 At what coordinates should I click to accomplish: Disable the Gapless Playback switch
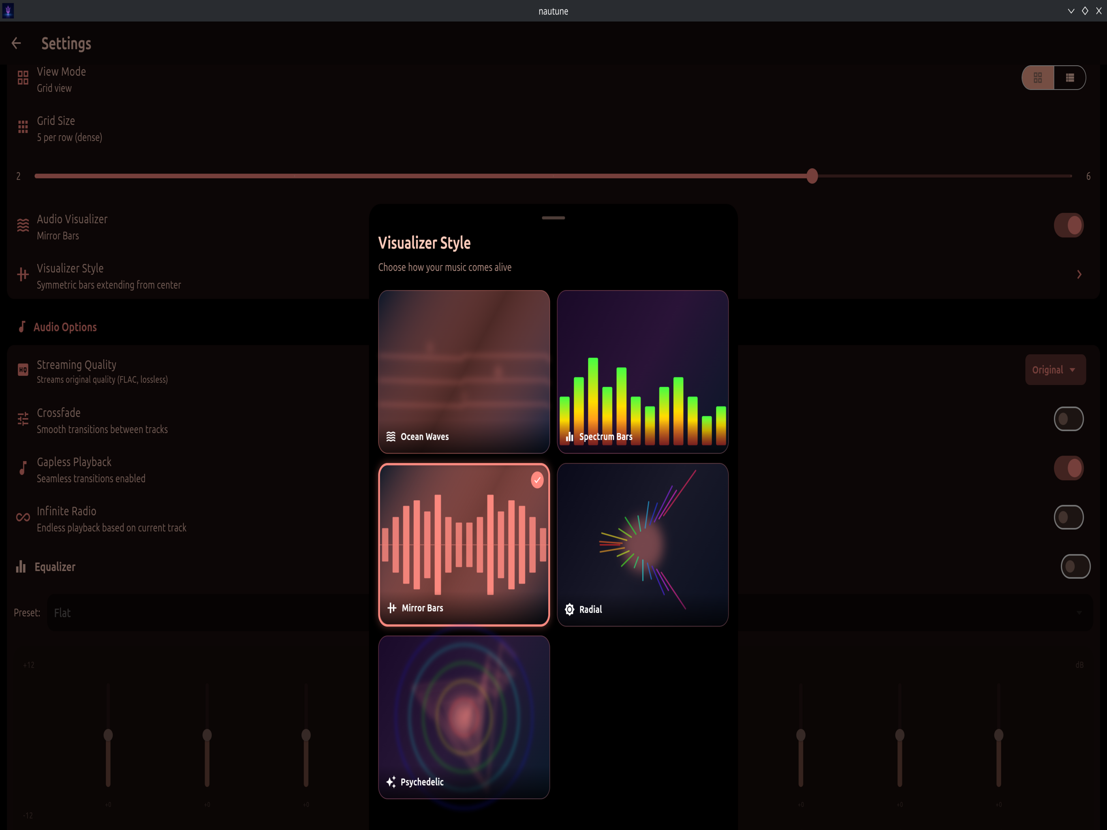(1069, 468)
